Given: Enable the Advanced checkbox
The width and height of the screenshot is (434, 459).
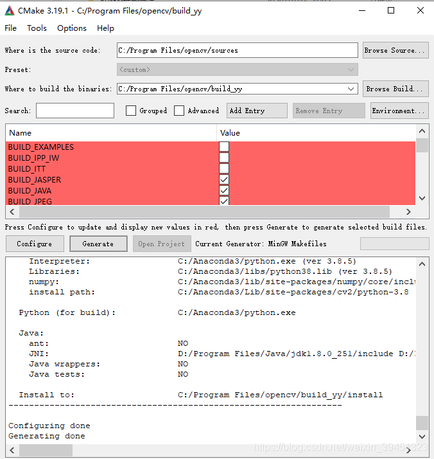Looking at the screenshot, I should pyautogui.click(x=179, y=111).
